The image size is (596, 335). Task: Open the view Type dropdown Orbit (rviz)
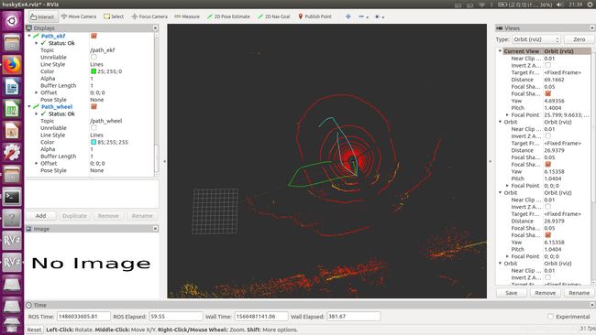(536, 39)
